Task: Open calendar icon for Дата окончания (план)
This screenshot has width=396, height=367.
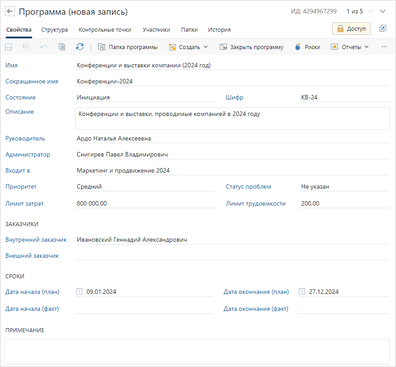Action: pos(302,292)
